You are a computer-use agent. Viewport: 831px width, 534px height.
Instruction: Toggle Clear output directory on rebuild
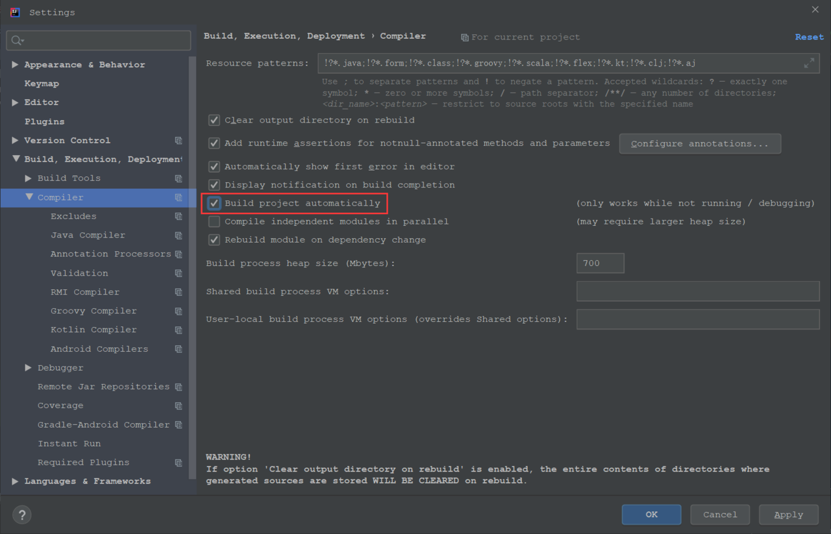point(214,120)
